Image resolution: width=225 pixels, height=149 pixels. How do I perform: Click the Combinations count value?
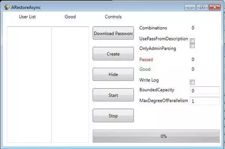(x=193, y=28)
